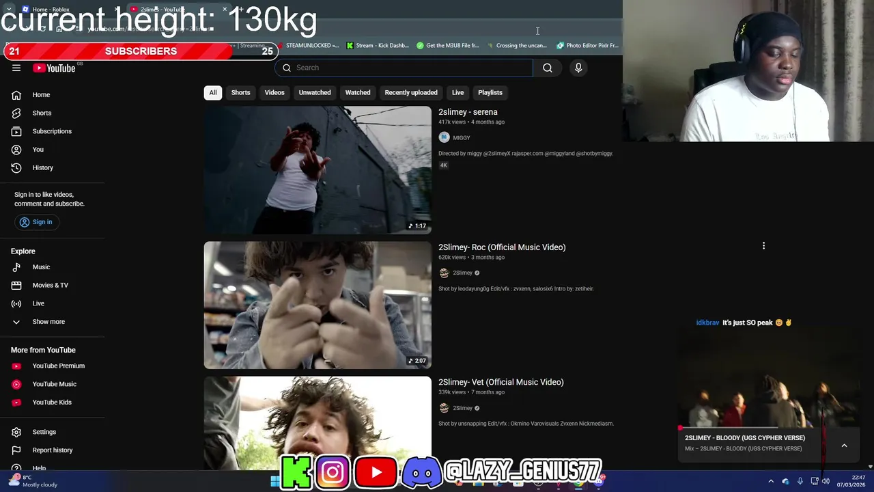Click the magnifier search button
Image resolution: width=874 pixels, height=492 pixels.
point(548,68)
